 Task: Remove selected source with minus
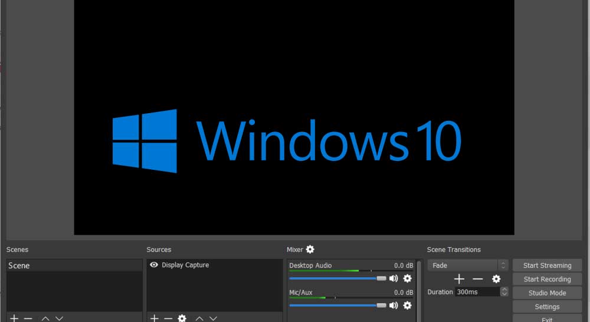pyautogui.click(x=168, y=318)
